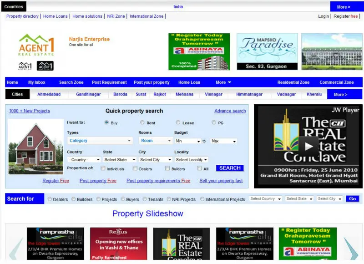Screen dimensions: 364x264
Task: Select Ahmedabad city tab
Action: [x=49, y=94]
